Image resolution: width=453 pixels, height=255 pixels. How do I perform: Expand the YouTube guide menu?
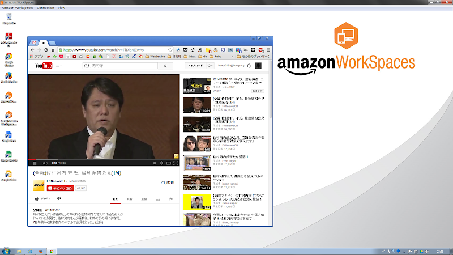(59, 66)
